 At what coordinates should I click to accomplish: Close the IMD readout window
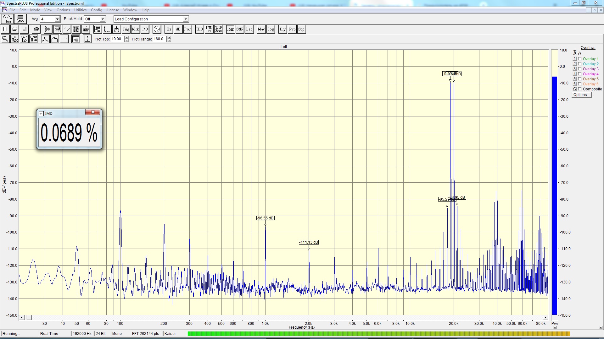tap(93, 112)
